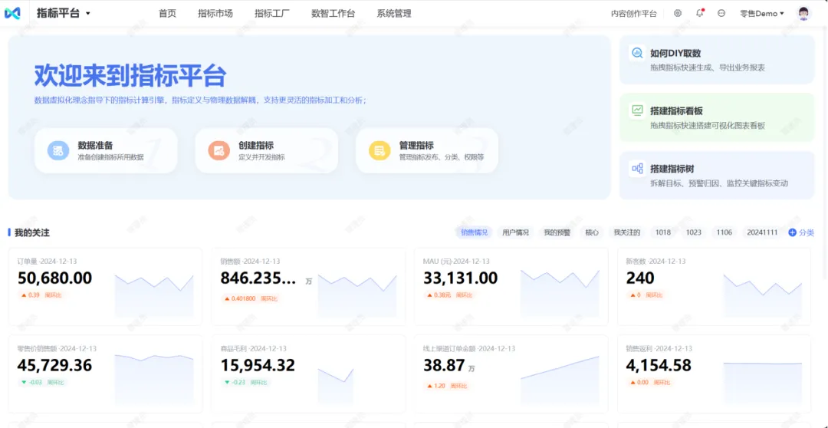Image resolution: width=828 pixels, height=428 pixels.
Task: Open the 数据准备 card
Action: pos(106,150)
